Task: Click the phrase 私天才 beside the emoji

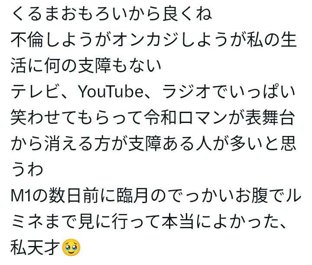Action: pyautogui.click(x=36, y=248)
